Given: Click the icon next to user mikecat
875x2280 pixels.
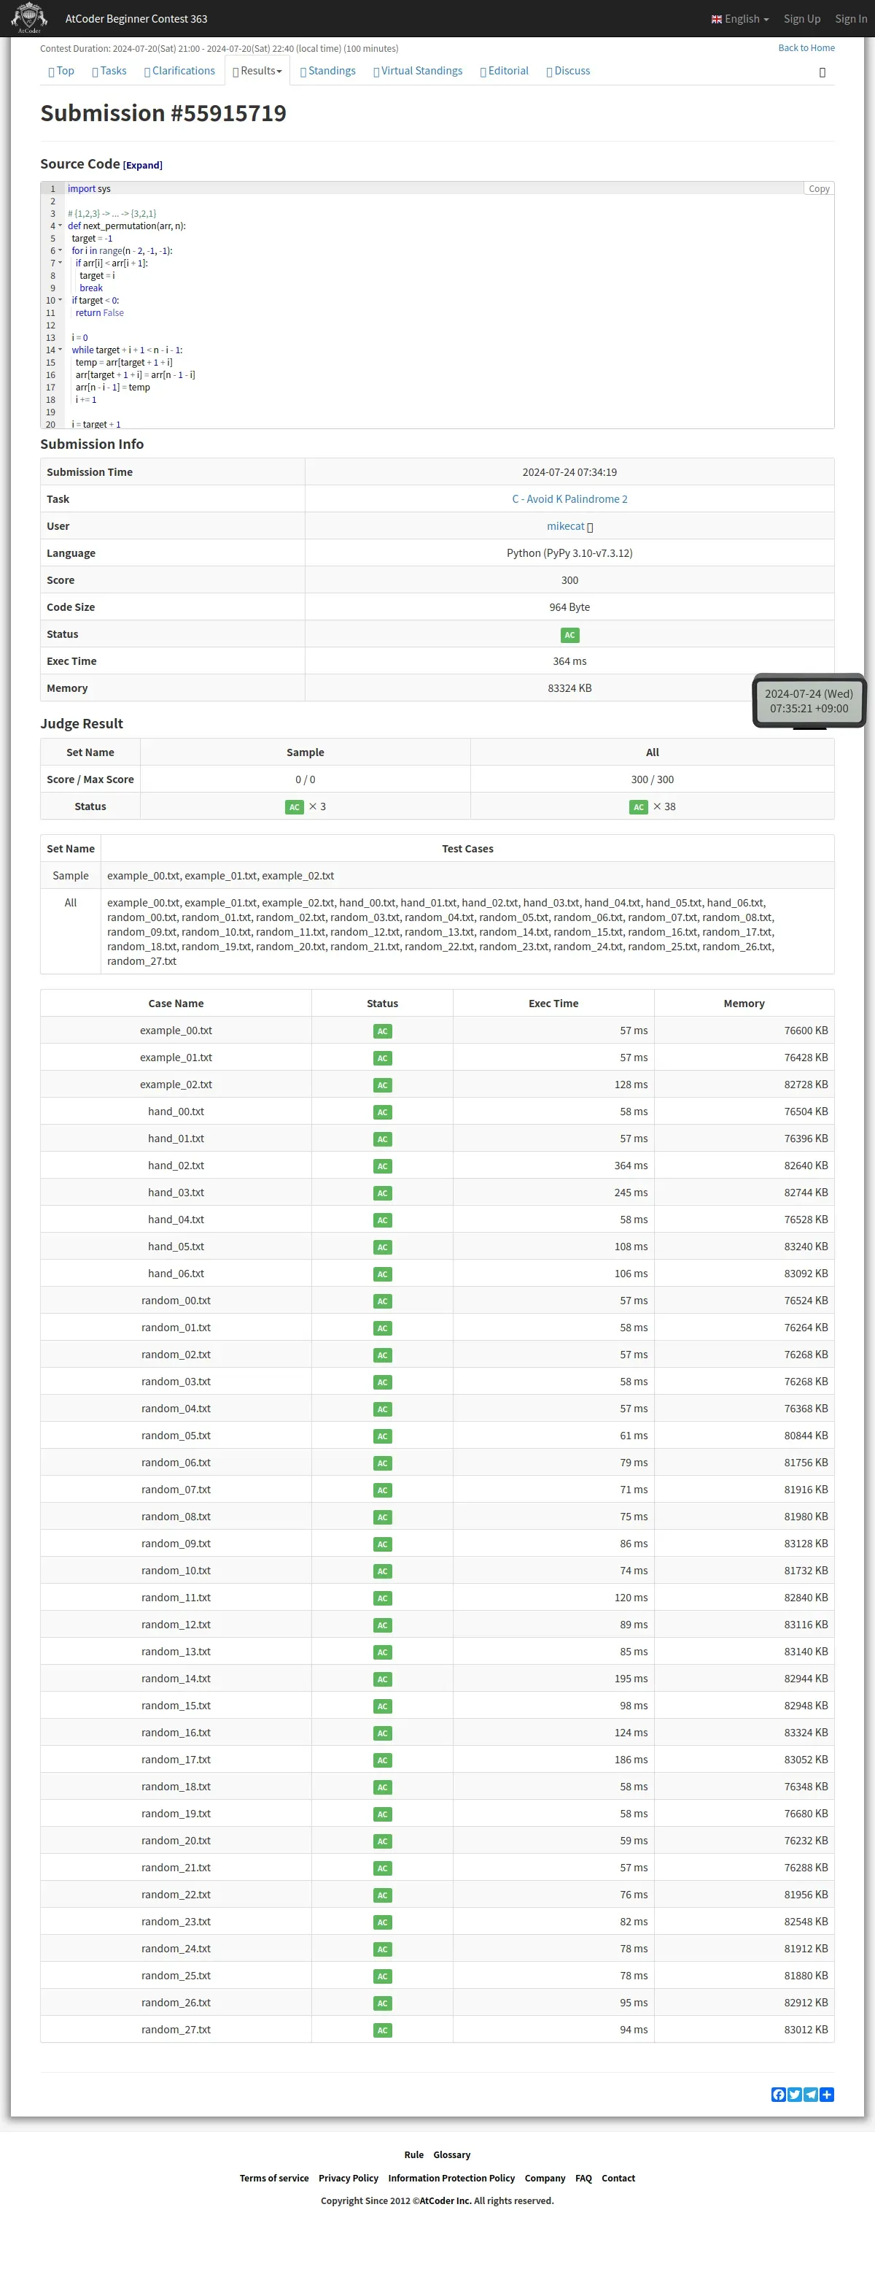Looking at the screenshot, I should click(591, 527).
